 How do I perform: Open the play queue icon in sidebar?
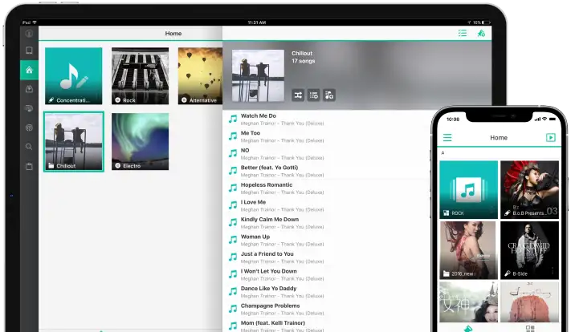(x=29, y=108)
